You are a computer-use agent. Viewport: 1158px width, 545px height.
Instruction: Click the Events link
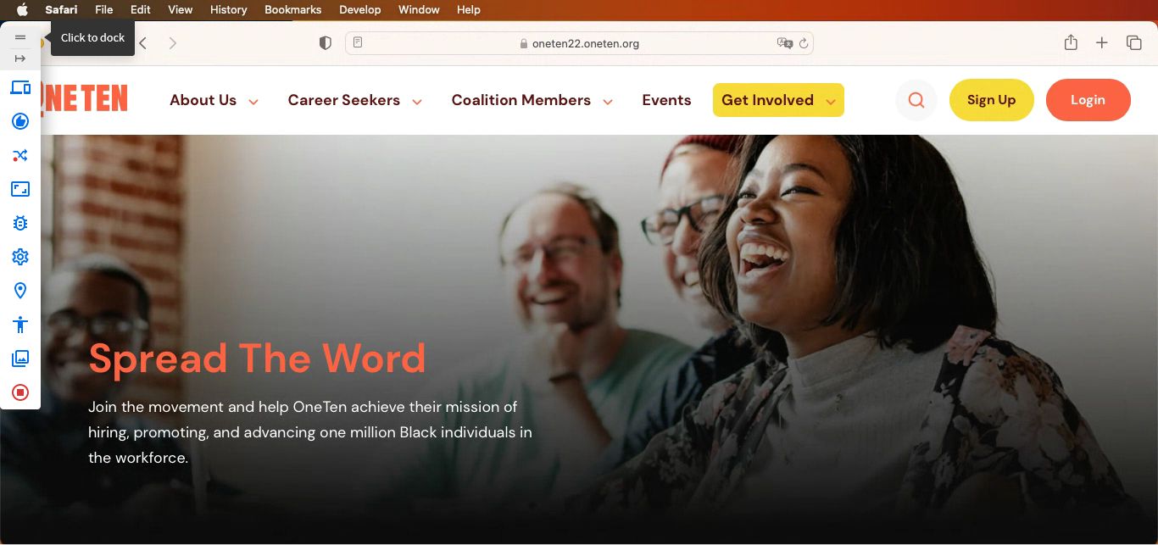click(666, 100)
